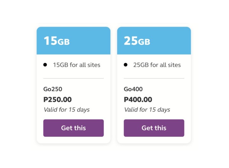Select the 25GB blue header banner
The image size is (229, 168).
point(154,41)
